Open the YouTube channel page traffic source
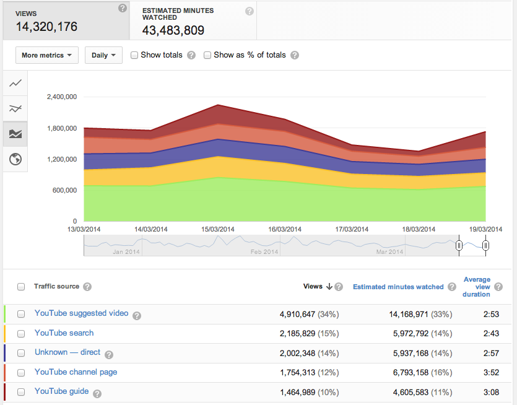 76,372
